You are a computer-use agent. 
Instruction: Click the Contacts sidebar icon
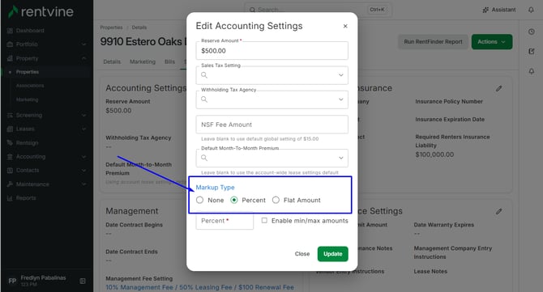tap(10, 171)
